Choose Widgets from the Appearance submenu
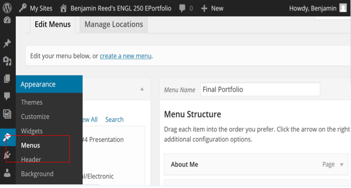The height and width of the screenshot is (188, 351). pos(32,131)
